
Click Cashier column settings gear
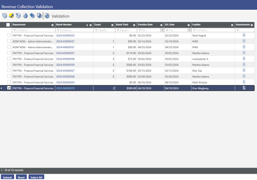coord(232,25)
